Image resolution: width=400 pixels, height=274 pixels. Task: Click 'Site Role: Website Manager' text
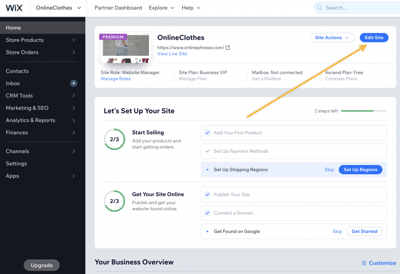130,73
